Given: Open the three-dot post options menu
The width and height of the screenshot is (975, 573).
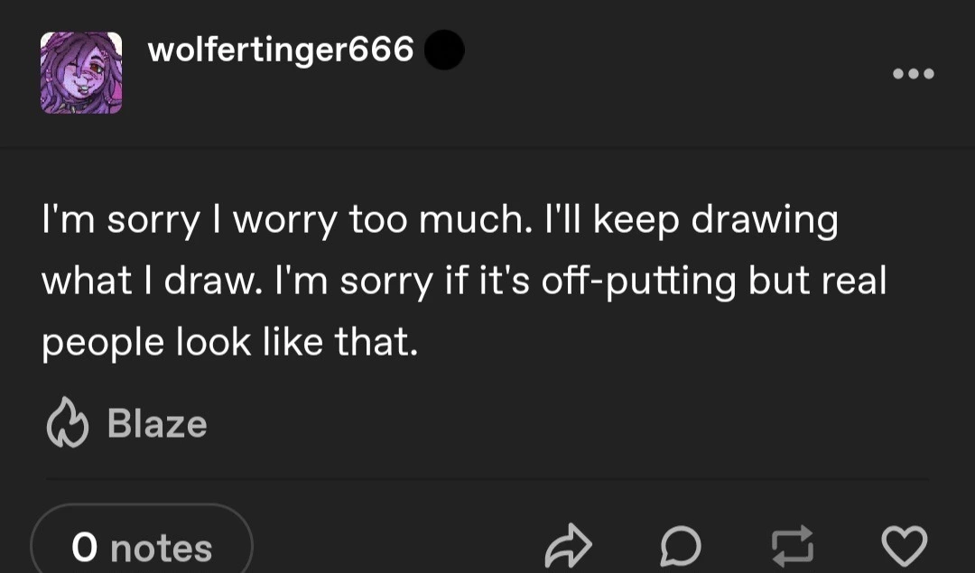Looking at the screenshot, I should click(914, 73).
